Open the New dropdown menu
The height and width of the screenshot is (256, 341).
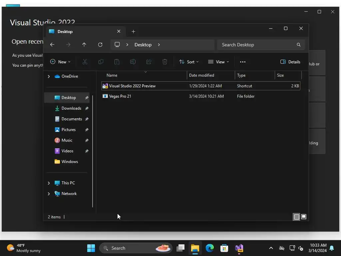coord(60,62)
